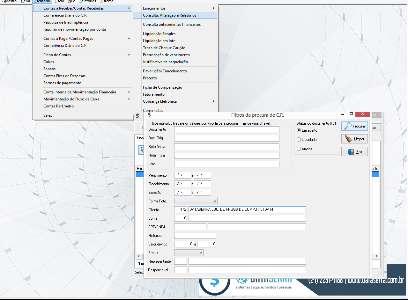The height and width of the screenshot is (300, 408).
Task: Open Ficha de Compensação
Action: click(x=175, y=87)
